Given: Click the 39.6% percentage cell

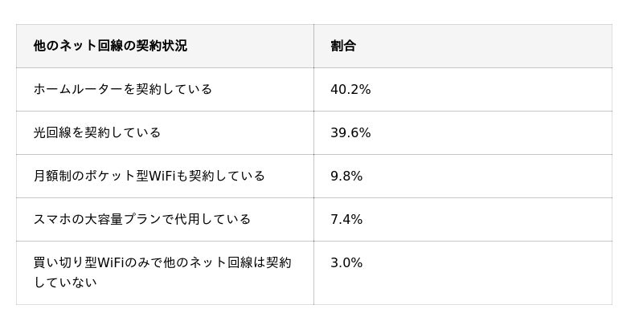Looking at the screenshot, I should tap(463, 132).
